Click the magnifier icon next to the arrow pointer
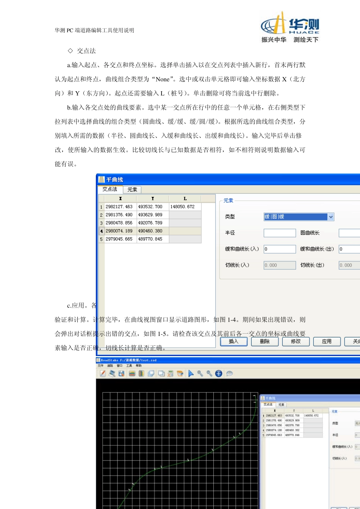 tap(200, 373)
